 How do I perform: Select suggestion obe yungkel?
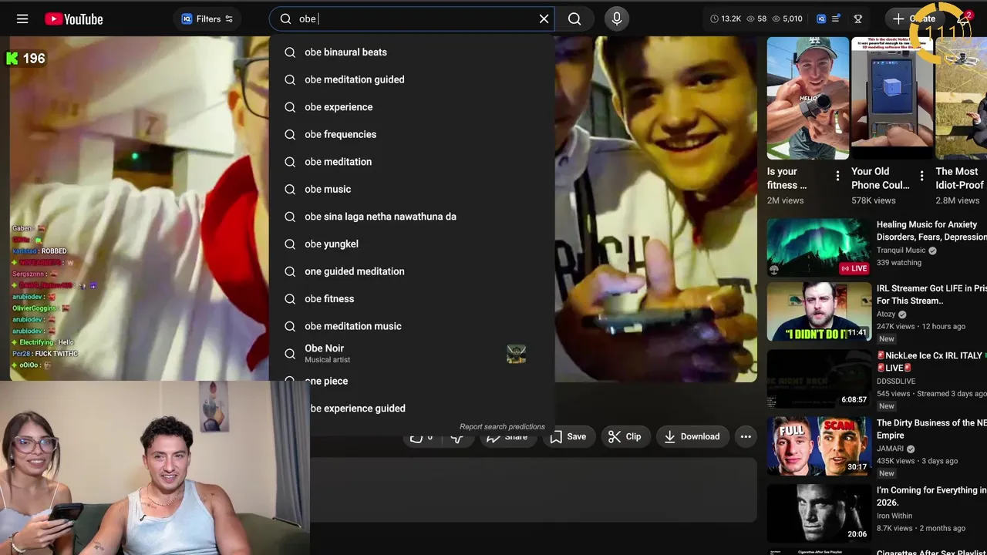412,244
